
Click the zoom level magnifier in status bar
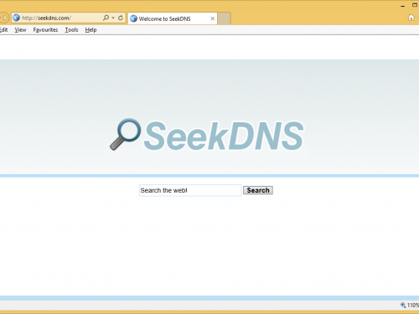(x=403, y=305)
